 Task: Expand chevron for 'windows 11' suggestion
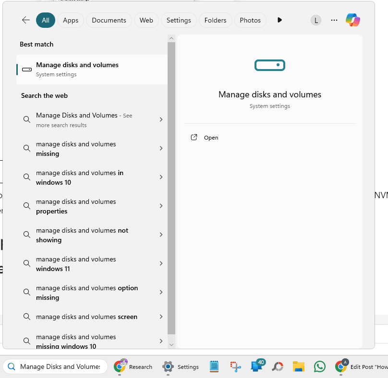161,263
